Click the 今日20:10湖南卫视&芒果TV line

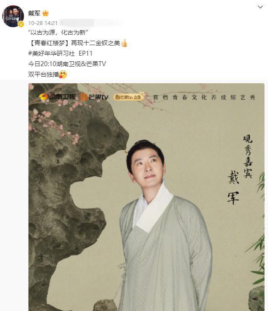click(x=67, y=64)
